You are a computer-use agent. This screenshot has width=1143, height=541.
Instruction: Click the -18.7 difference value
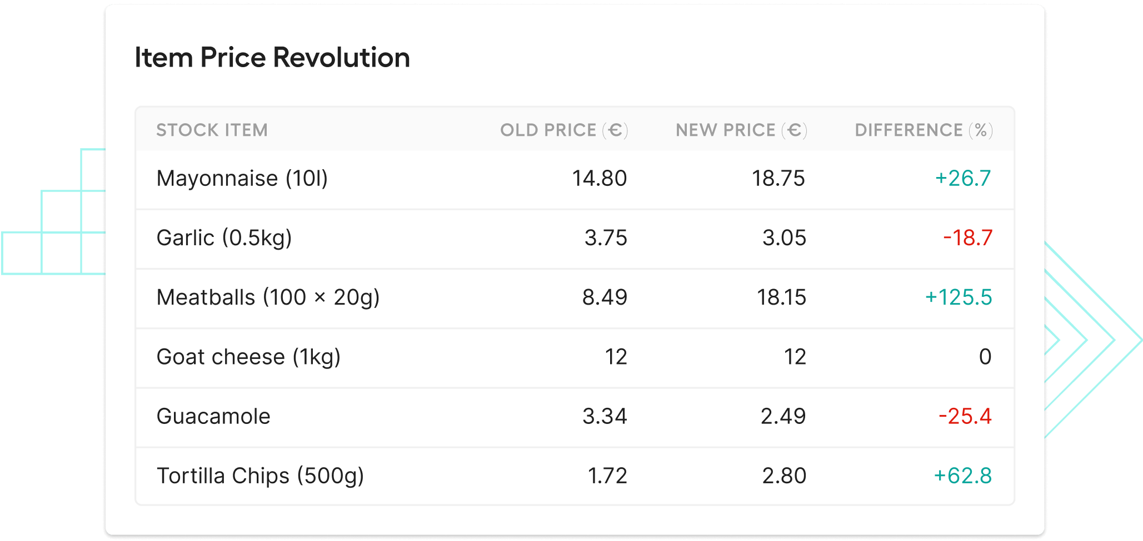coord(967,238)
